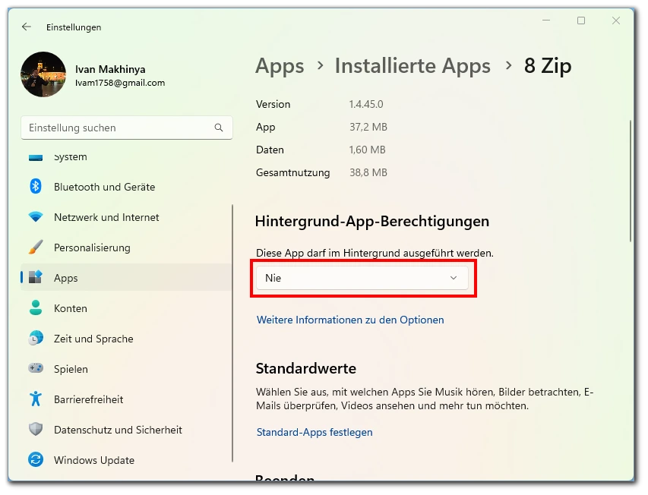Image resolution: width=648 pixels, height=495 pixels.
Task: Click the user name Ivan Makhinya
Action: pos(110,69)
